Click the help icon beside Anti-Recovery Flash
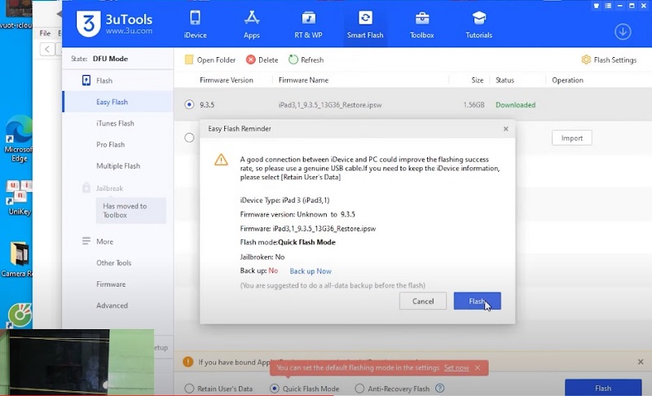The image size is (652, 396). click(439, 389)
